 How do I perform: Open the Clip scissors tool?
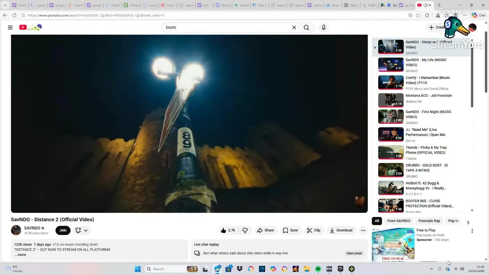314,230
